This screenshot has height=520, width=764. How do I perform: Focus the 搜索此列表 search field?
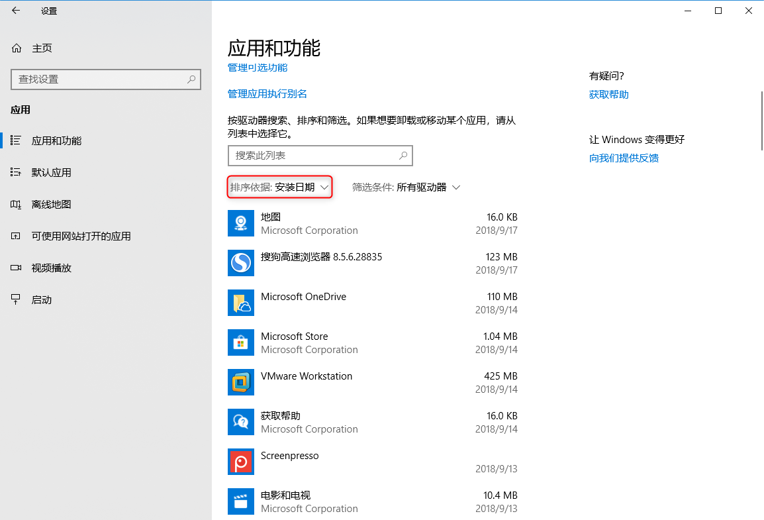pyautogui.click(x=320, y=156)
